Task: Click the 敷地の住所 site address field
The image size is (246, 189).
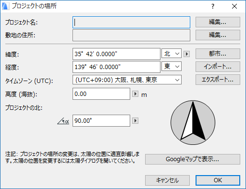Action: pos(131,35)
